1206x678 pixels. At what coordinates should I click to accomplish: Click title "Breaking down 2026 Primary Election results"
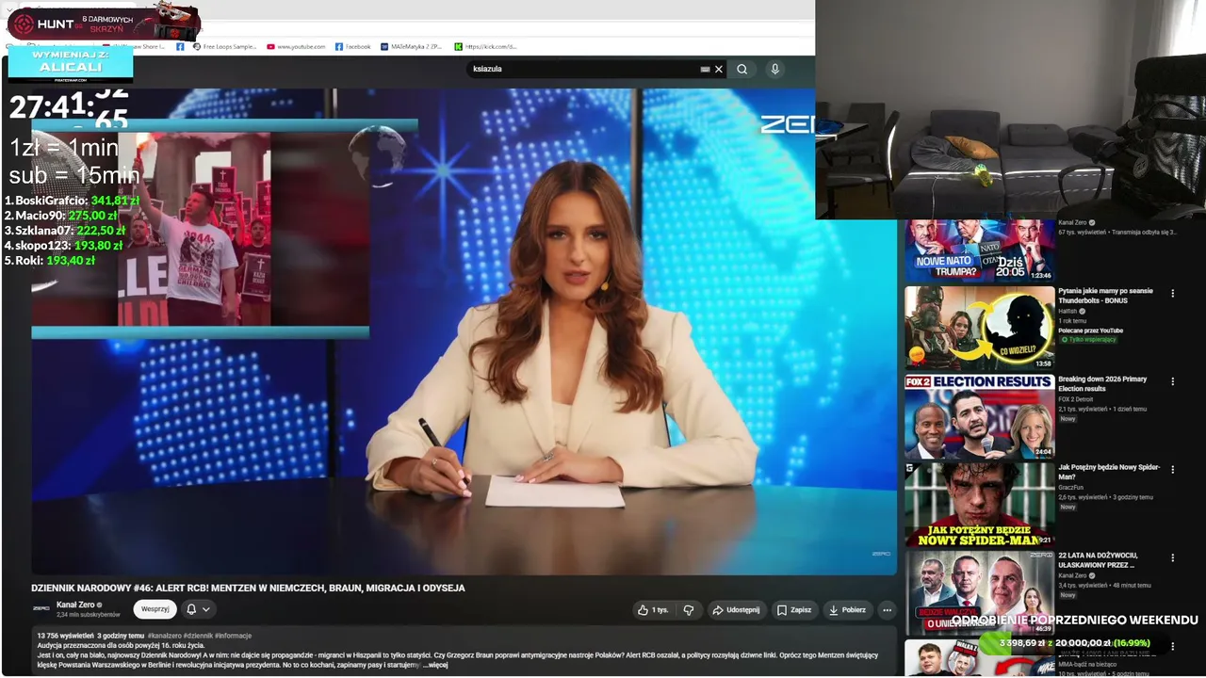click(x=1102, y=383)
